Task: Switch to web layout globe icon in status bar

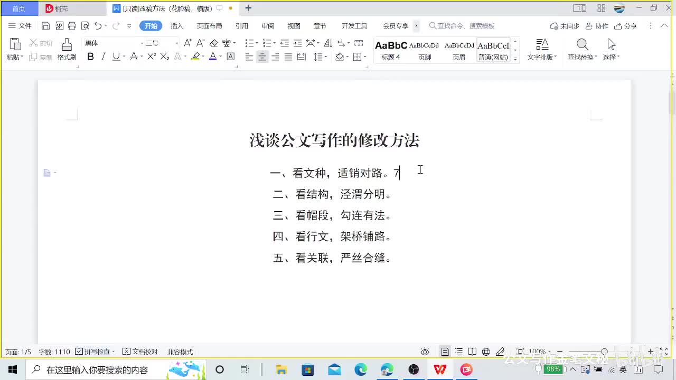Action: [x=486, y=351]
